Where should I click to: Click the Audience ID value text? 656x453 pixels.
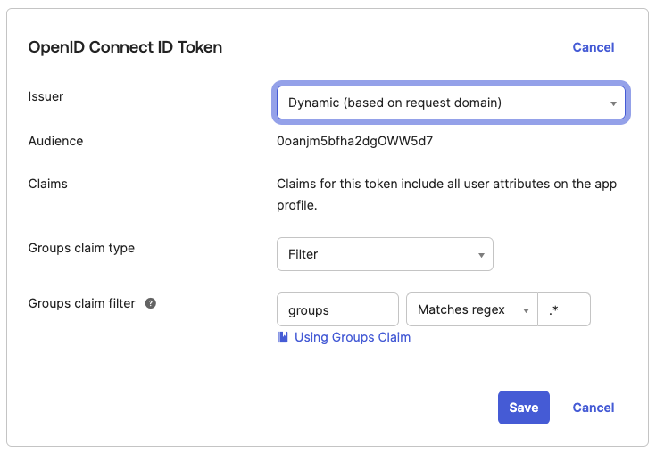click(x=355, y=141)
